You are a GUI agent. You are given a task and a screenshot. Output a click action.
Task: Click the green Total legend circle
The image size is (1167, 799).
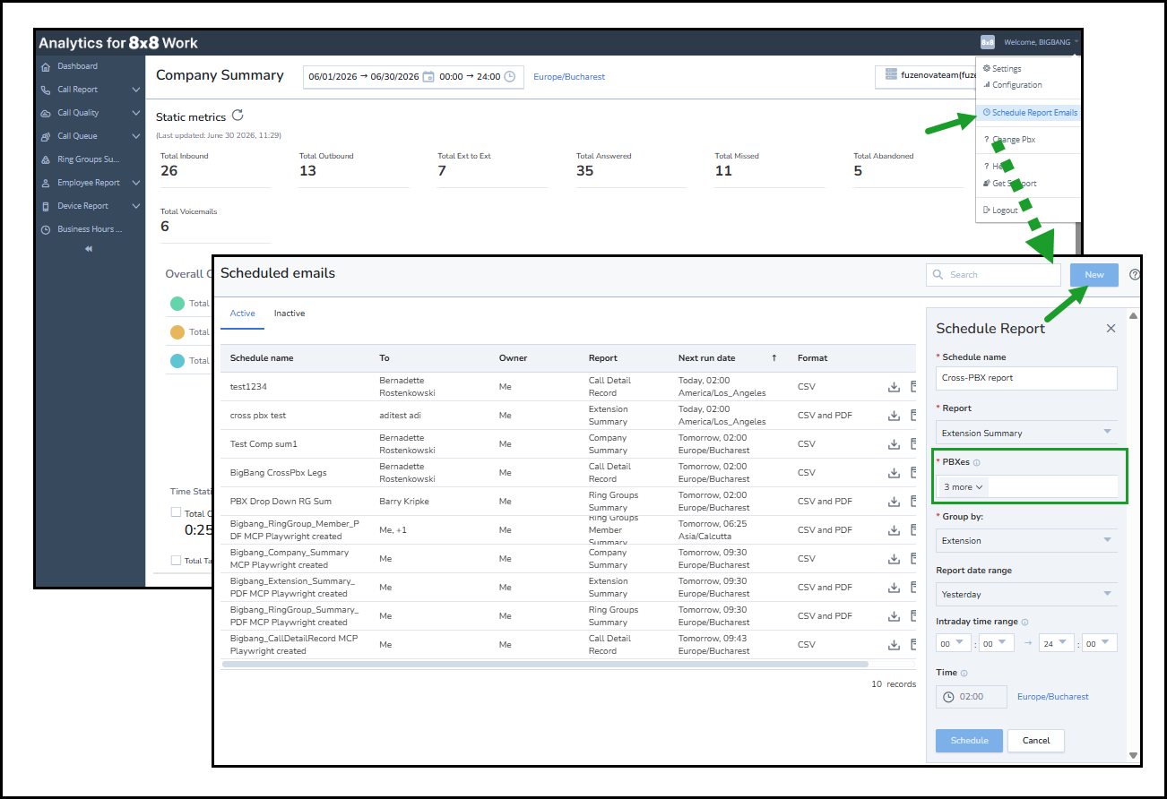click(x=177, y=304)
